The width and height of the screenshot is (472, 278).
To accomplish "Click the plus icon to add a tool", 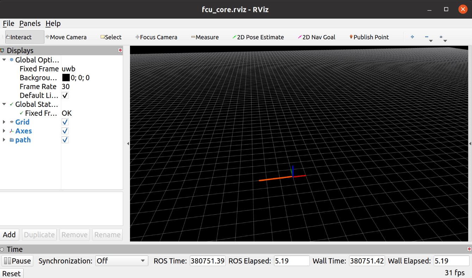I will [x=412, y=37].
